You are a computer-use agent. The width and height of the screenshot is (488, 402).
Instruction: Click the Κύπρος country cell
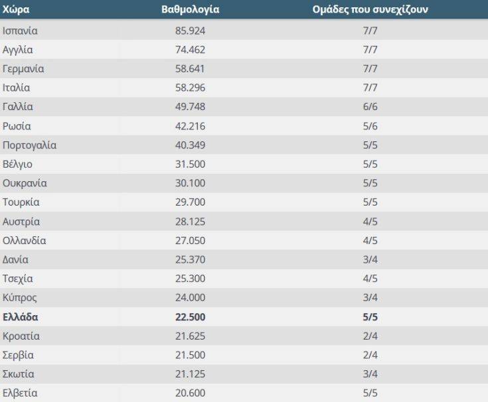pos(20,298)
